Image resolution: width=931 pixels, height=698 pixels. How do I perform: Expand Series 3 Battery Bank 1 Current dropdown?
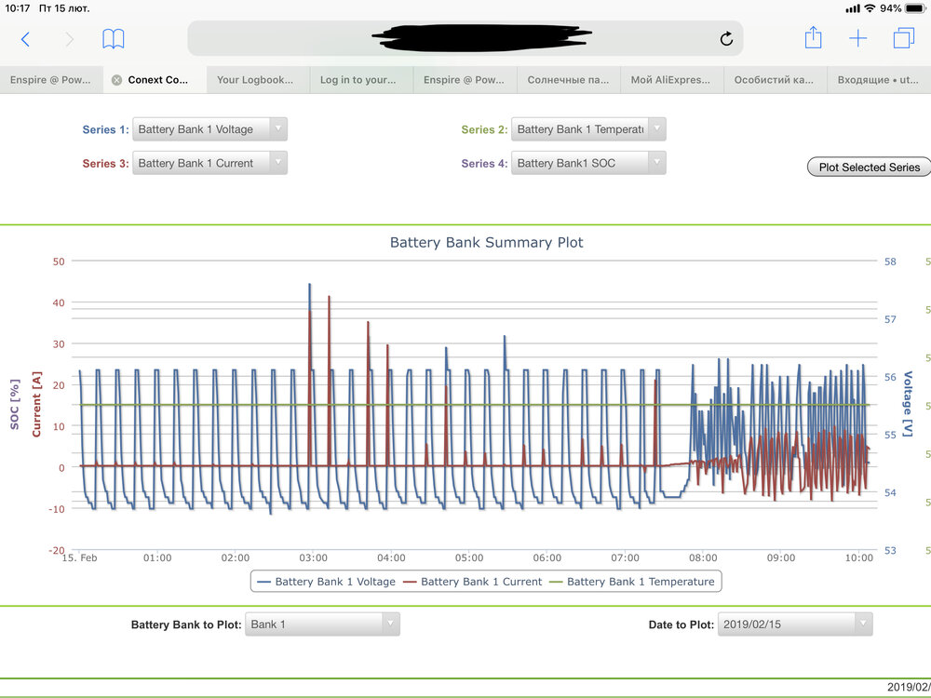209,163
